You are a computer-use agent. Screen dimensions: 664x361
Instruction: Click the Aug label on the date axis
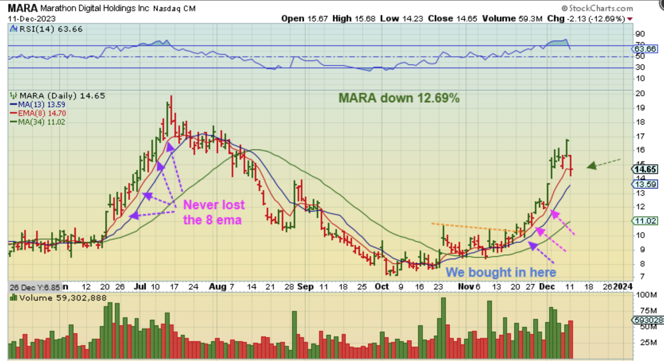[x=217, y=287]
